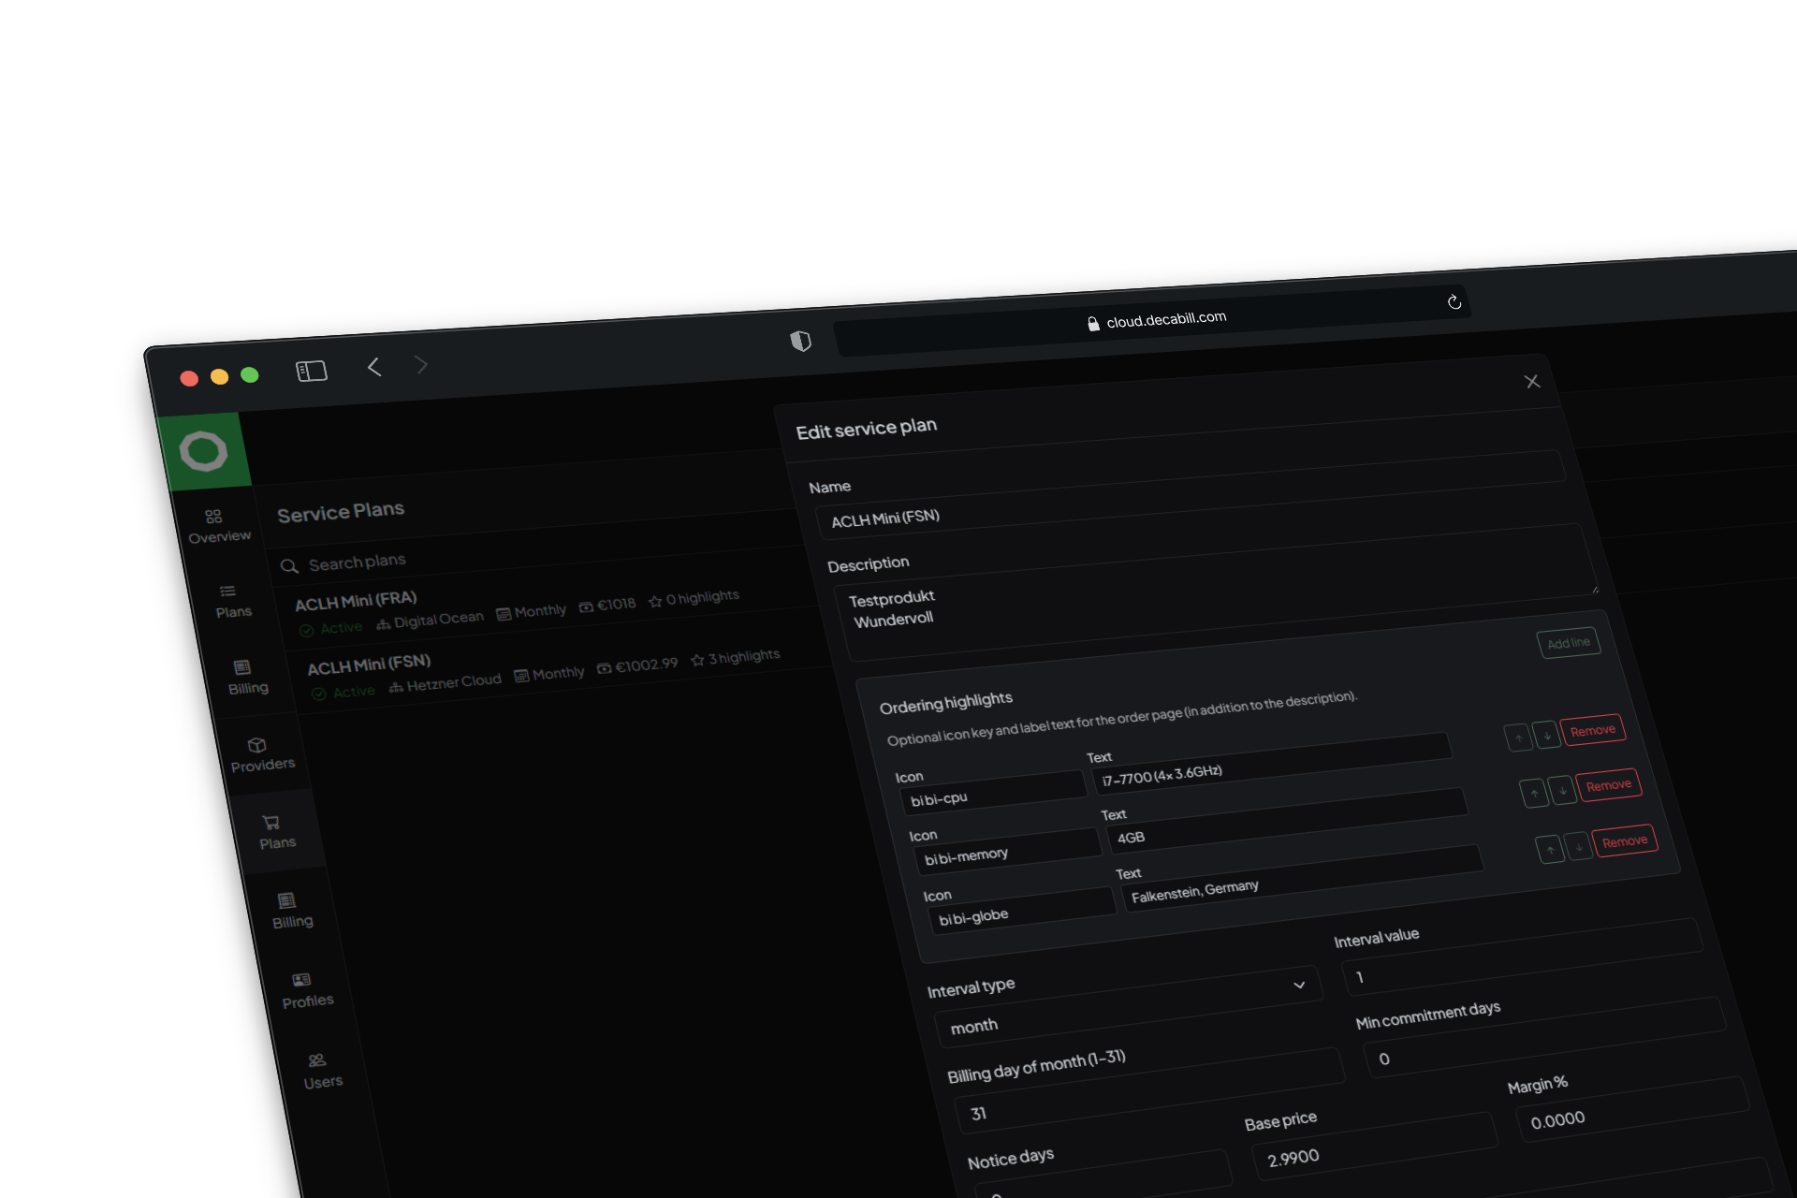Focus the Name field containing ACLH Mini (FSN)
Screen dimensions: 1797x1198
(x=1191, y=496)
